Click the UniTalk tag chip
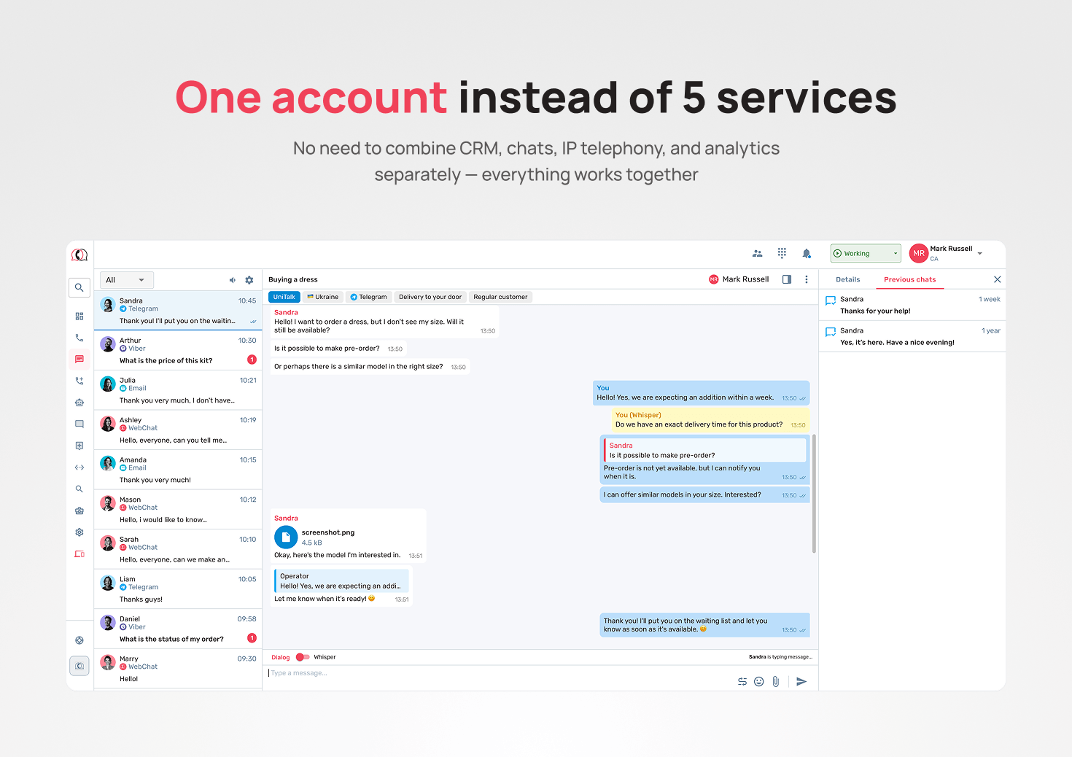The width and height of the screenshot is (1072, 757). tap(284, 297)
